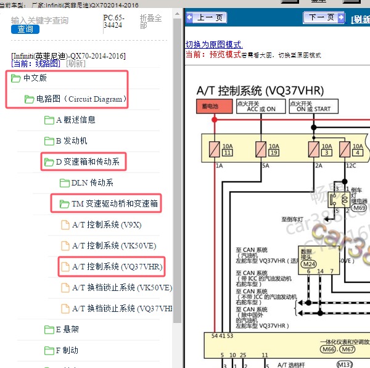Click the M66 connector label
This screenshot has height=368, width=370.
pos(328,349)
